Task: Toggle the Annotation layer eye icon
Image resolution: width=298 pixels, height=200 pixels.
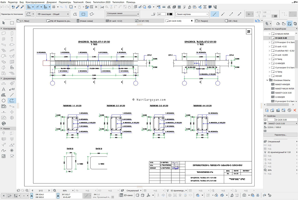Action: (39, 14)
